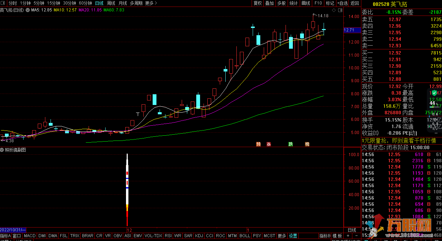Viewport: 442px width, 241px height.
Task: Select the OBV indicator tab
Action: (118, 236)
